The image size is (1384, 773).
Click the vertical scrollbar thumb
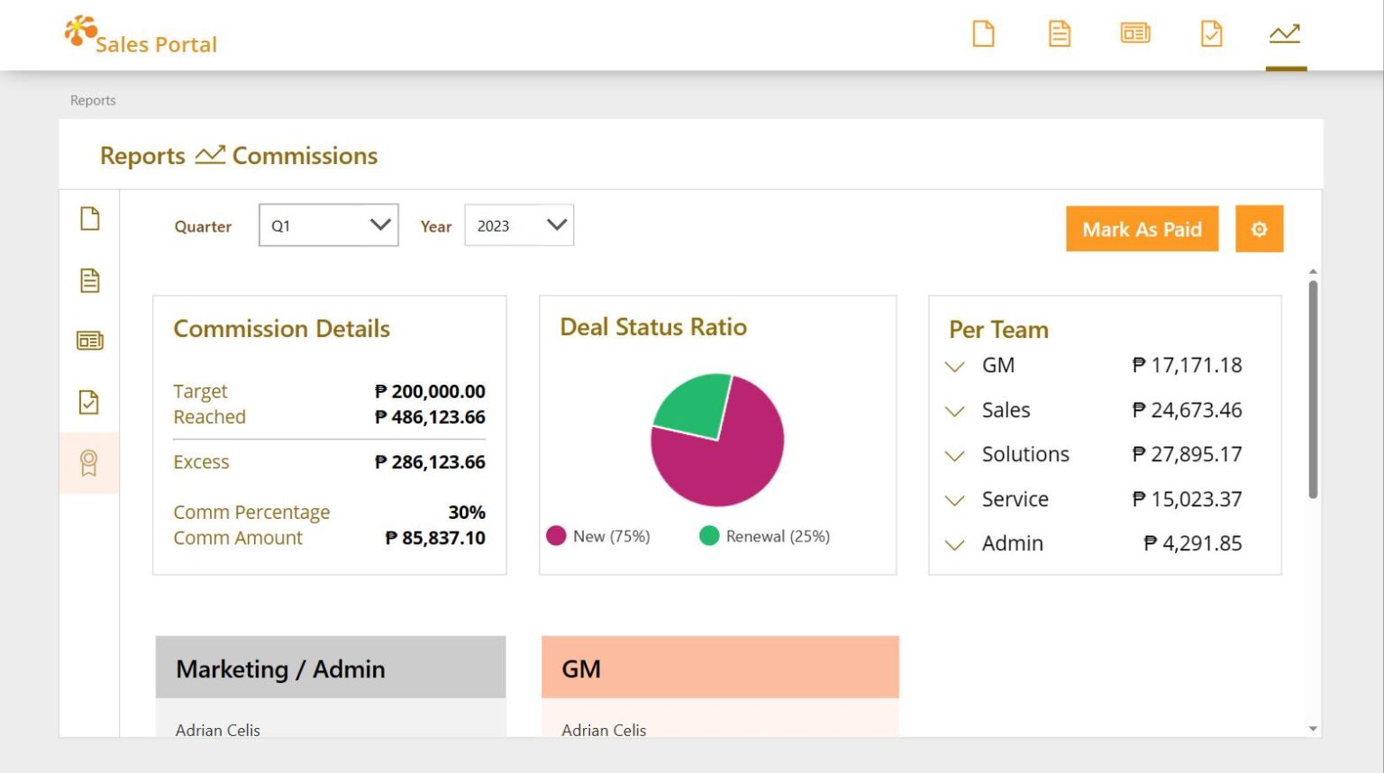[1313, 389]
